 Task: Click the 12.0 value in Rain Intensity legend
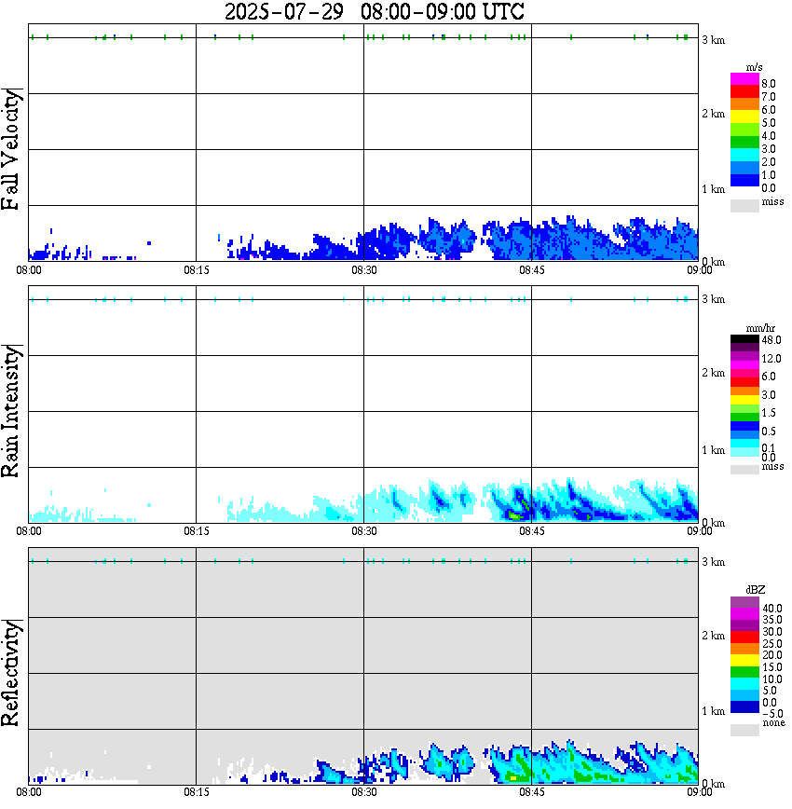[x=772, y=359]
